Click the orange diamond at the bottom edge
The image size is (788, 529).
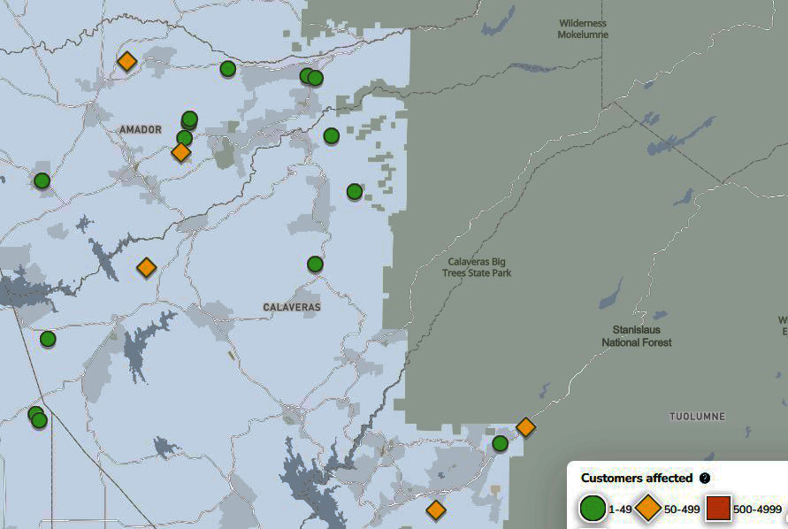(x=435, y=510)
